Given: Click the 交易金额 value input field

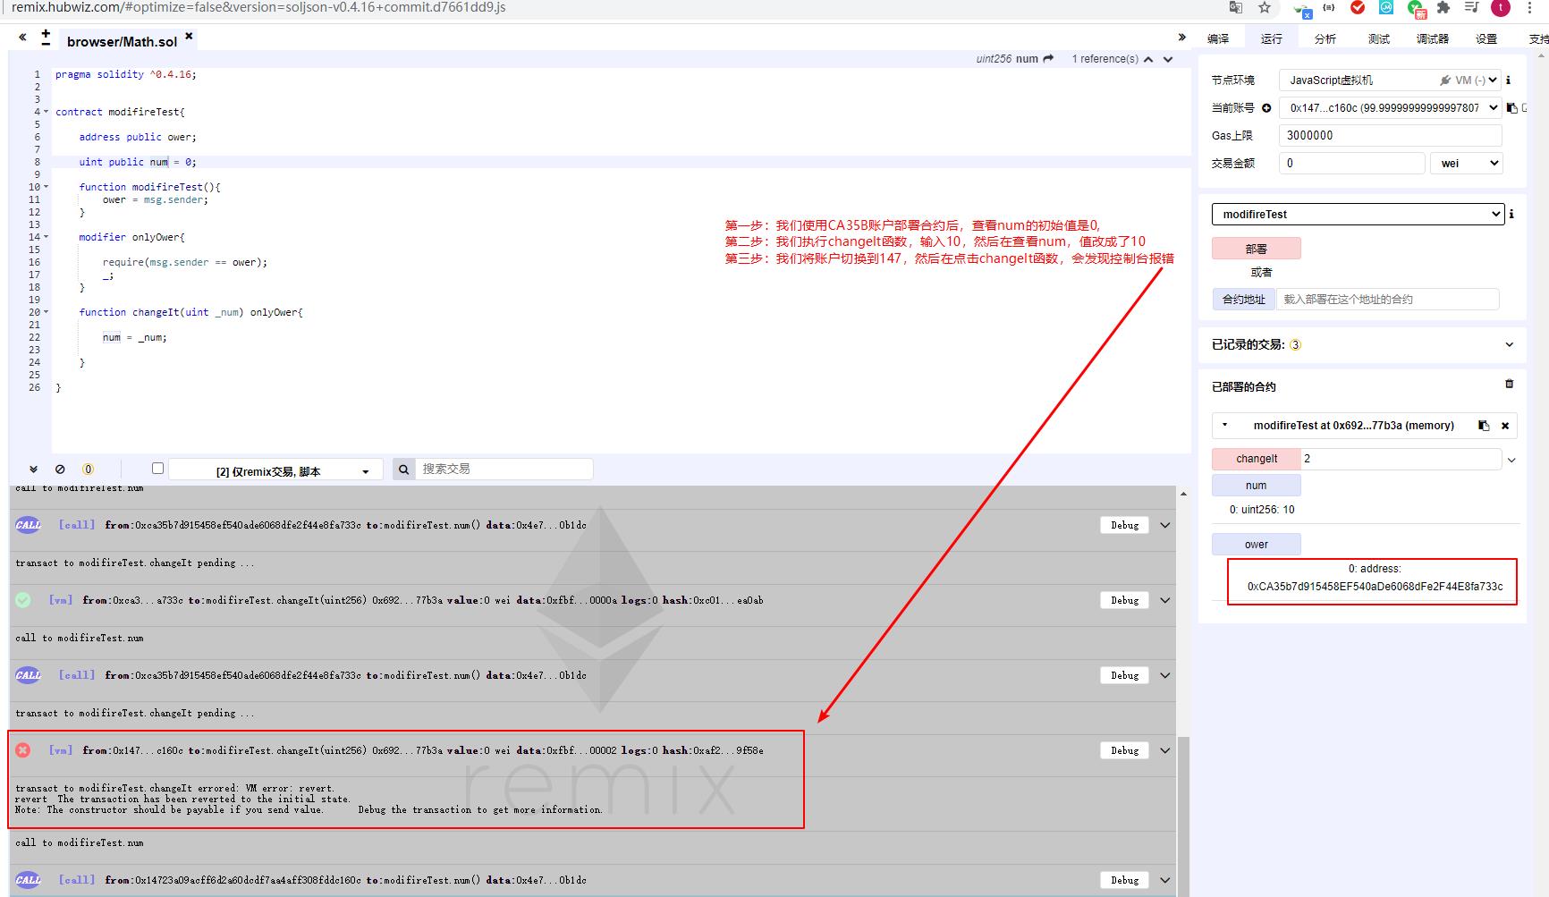Looking at the screenshot, I should click(1351, 163).
